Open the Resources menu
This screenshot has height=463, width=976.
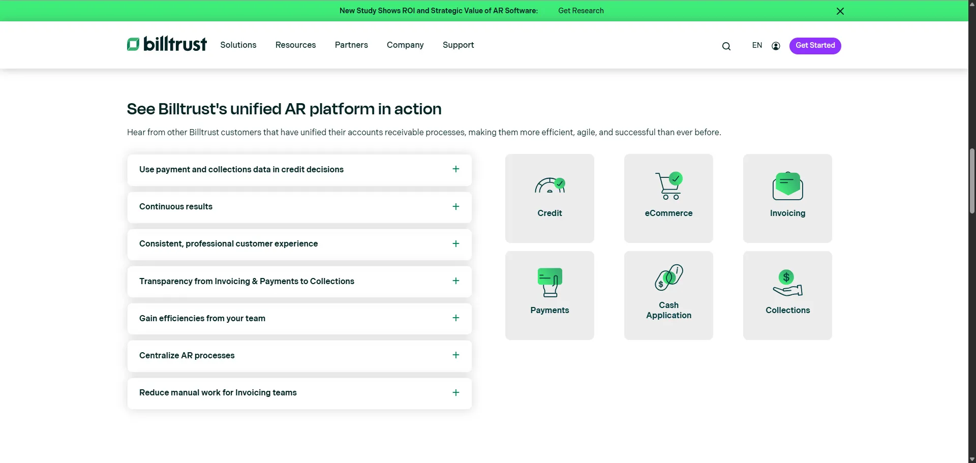click(x=296, y=45)
